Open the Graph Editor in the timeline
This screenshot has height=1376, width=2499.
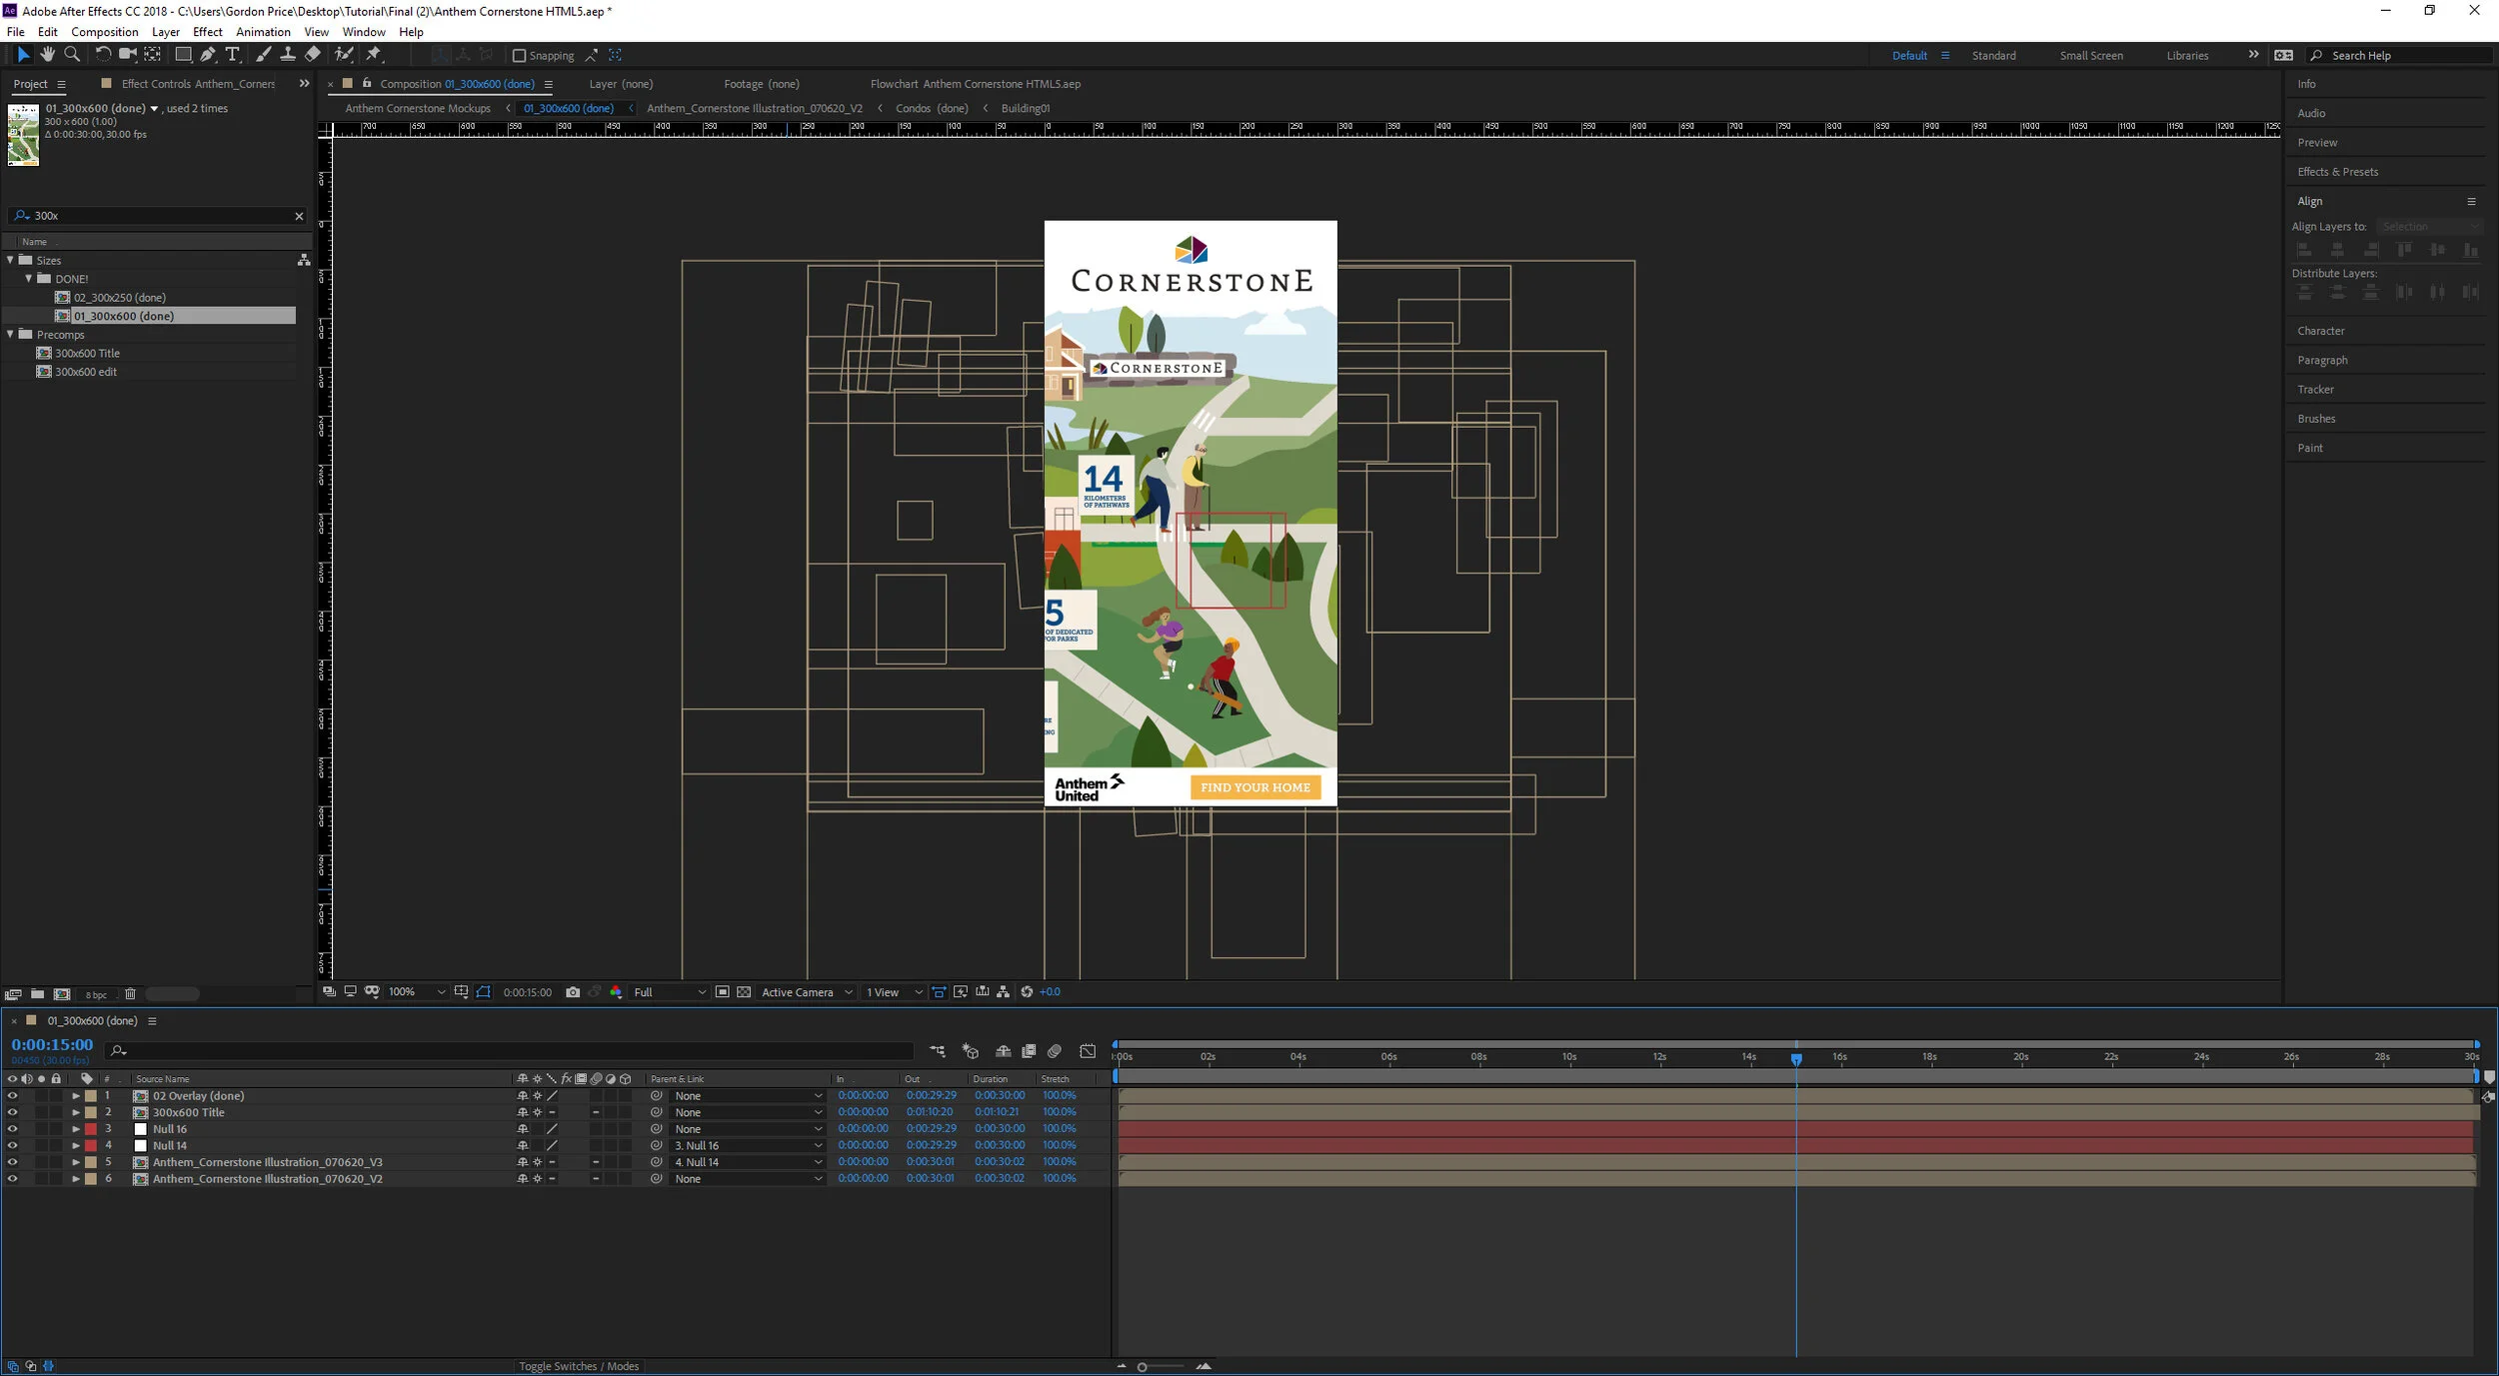click(1088, 1051)
